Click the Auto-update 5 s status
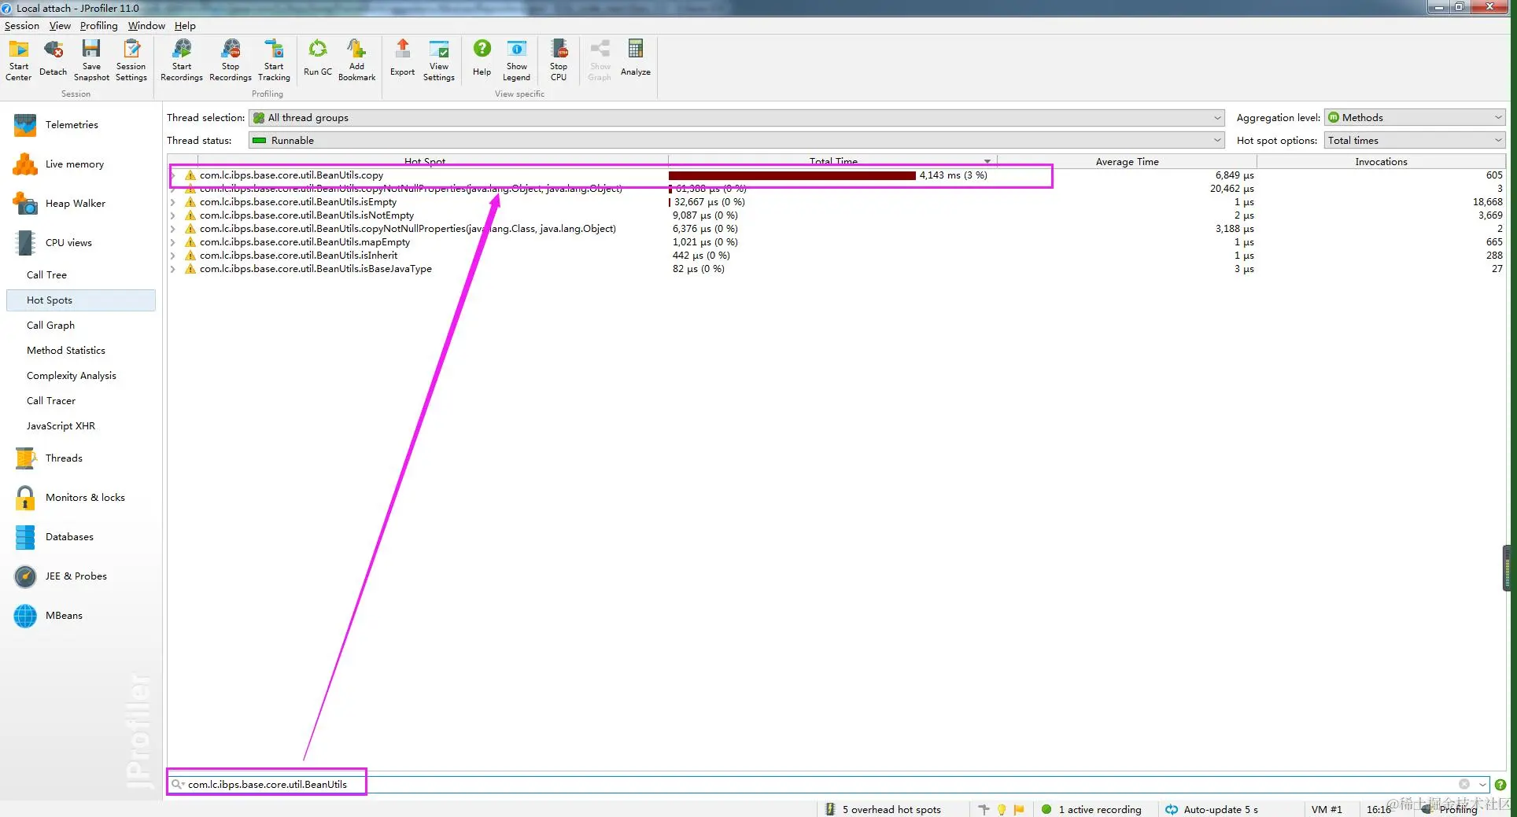The width and height of the screenshot is (1517, 817). coord(1212,809)
